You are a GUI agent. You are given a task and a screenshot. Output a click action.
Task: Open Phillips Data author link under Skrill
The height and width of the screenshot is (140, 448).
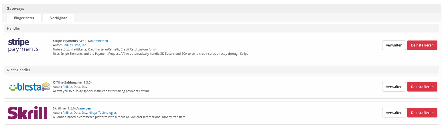[x=75, y=113]
